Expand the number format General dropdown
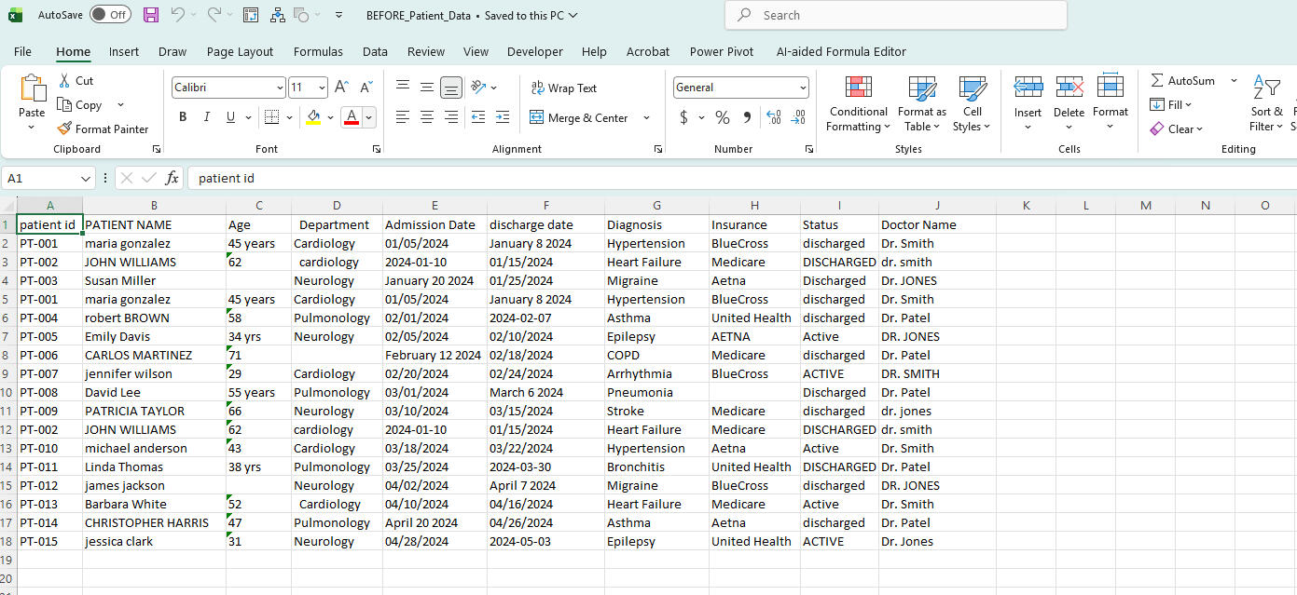This screenshot has height=595, width=1297. pyautogui.click(x=803, y=88)
